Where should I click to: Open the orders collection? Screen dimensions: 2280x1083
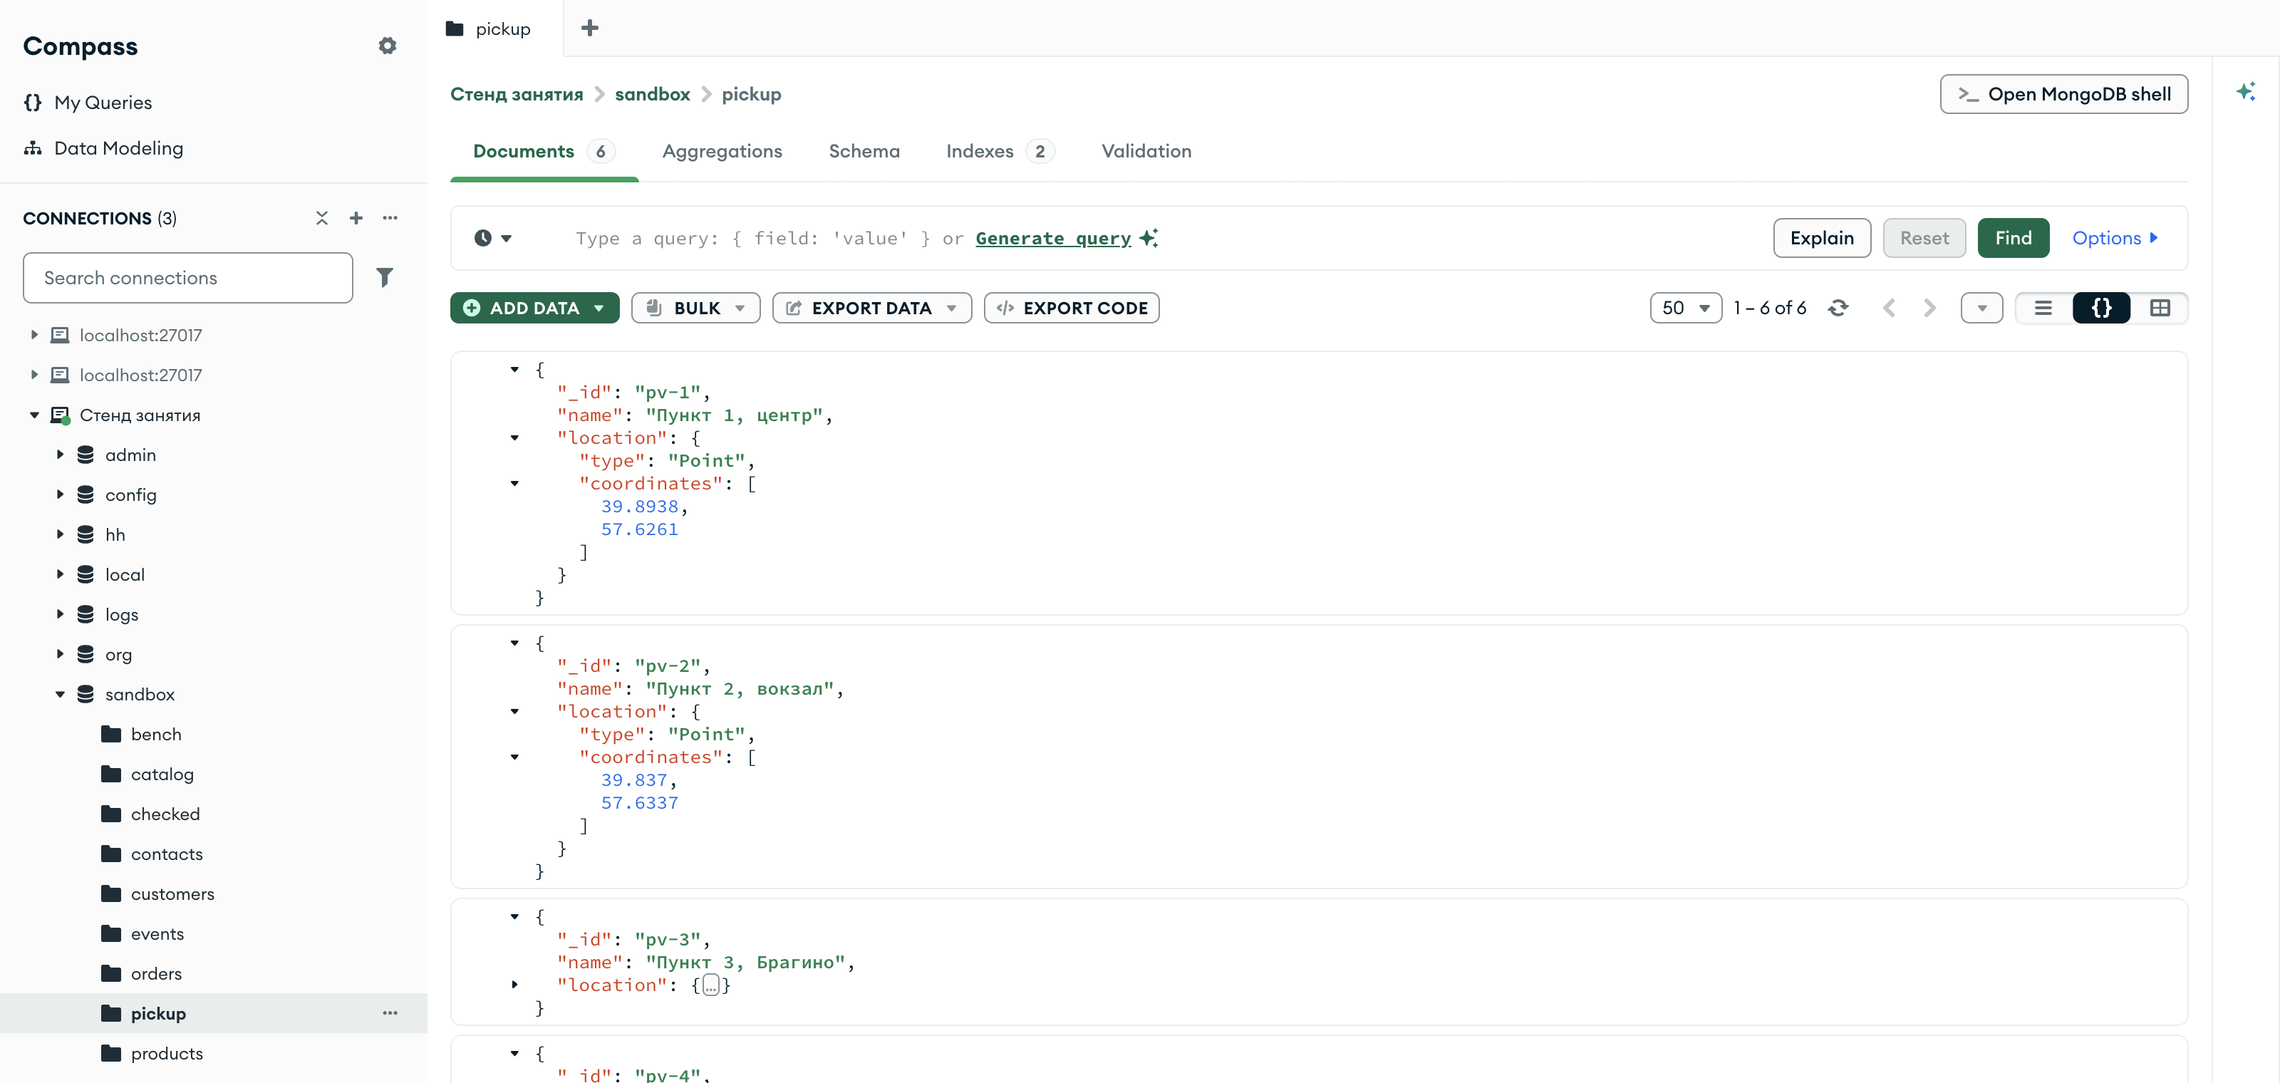click(x=213, y=973)
